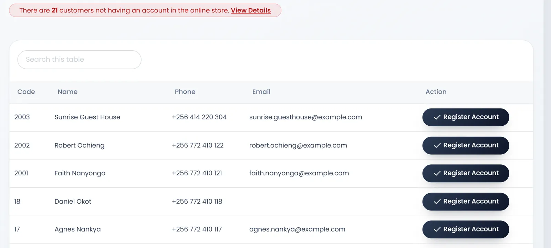The height and width of the screenshot is (248, 551).
Task: Click the Name column header
Action: tap(67, 92)
